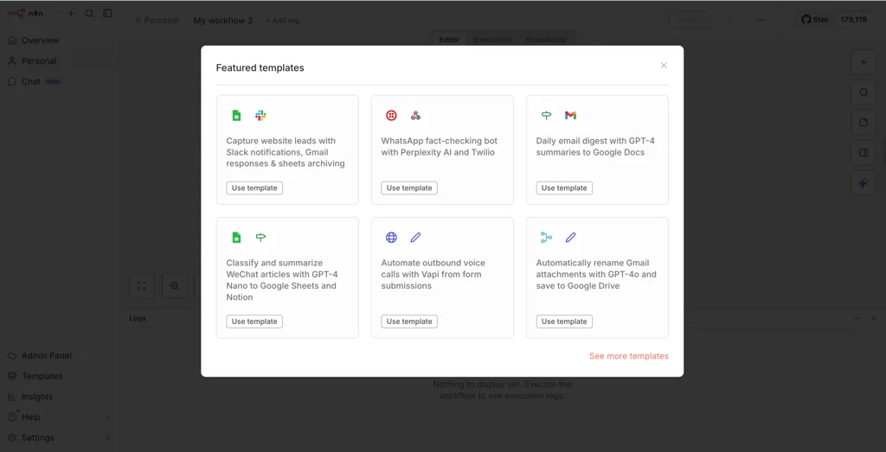Click the fit-to-view canvas button
Screen dimensions: 886x452
(142, 285)
